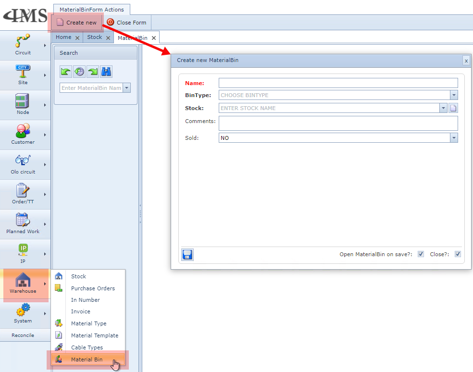This screenshot has height=372, width=473.
Task: Click the new stock icon beside Stock field
Action: coord(453,108)
